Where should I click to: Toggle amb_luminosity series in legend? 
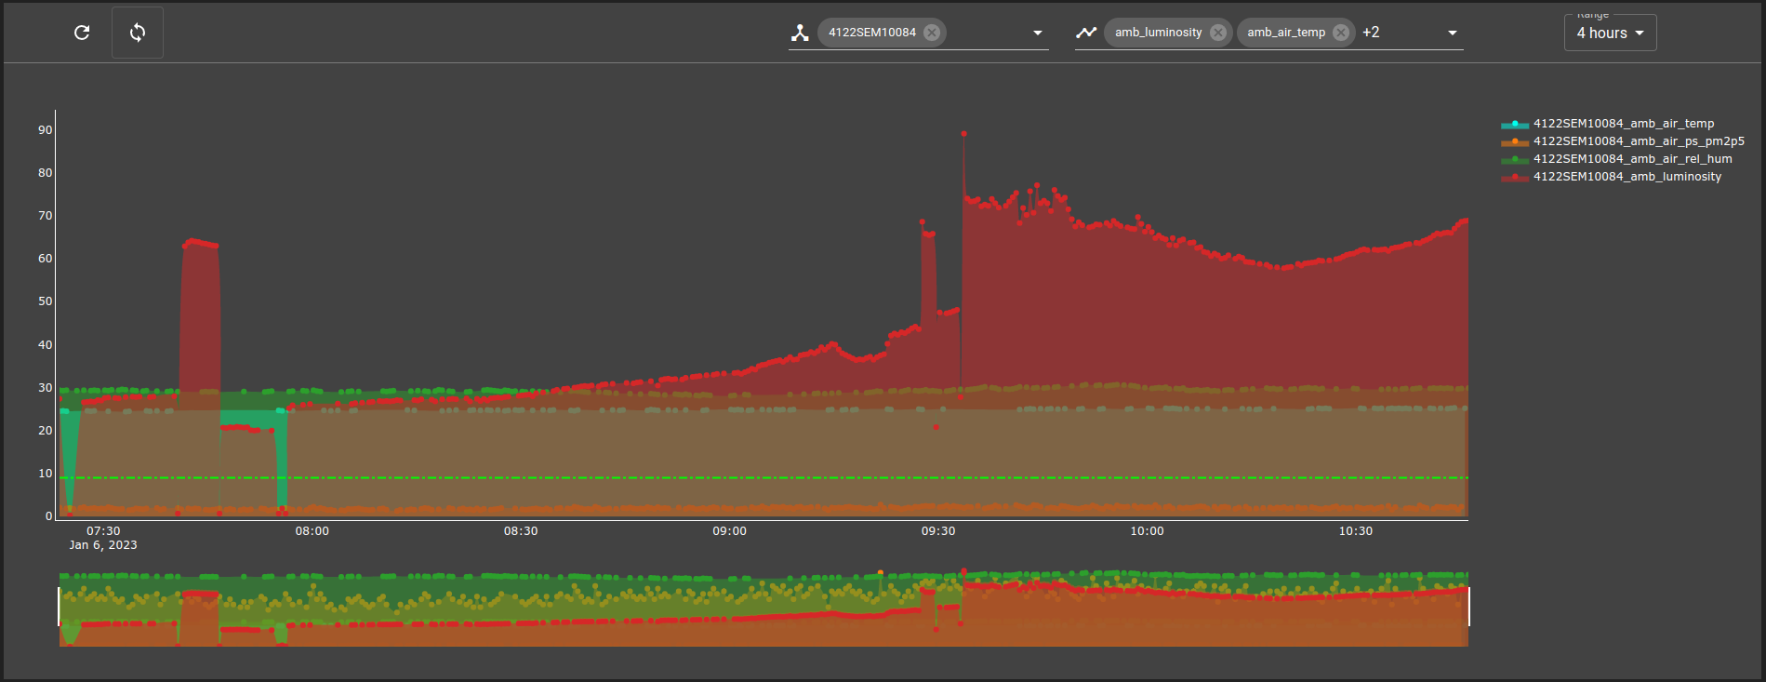pos(1612,177)
